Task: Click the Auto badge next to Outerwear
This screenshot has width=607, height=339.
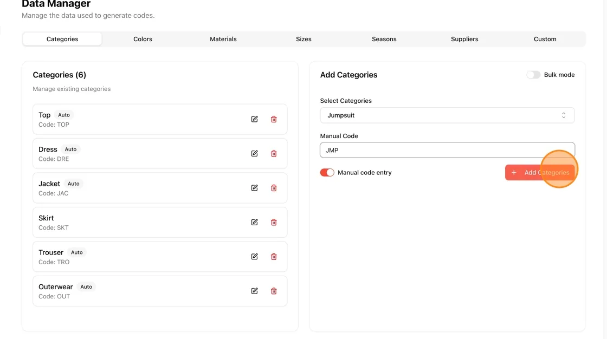Action: [x=86, y=287]
